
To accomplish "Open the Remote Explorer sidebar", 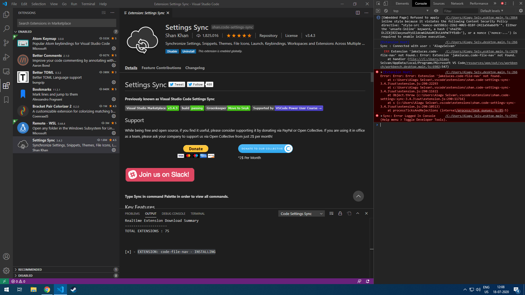I will coord(6,71).
